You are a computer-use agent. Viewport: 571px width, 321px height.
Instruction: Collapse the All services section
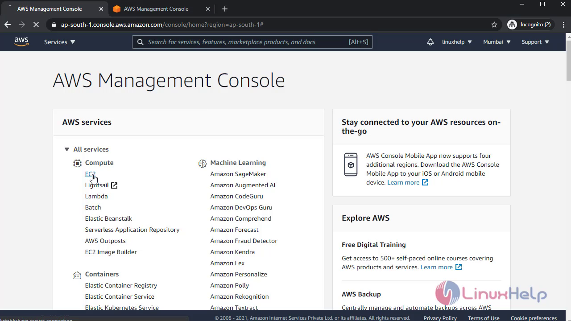pyautogui.click(x=67, y=149)
